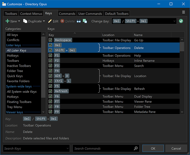Click Categories list scroll down arrow

click(43, 112)
